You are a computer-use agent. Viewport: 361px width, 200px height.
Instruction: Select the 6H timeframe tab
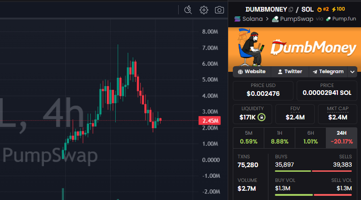click(x=311, y=138)
